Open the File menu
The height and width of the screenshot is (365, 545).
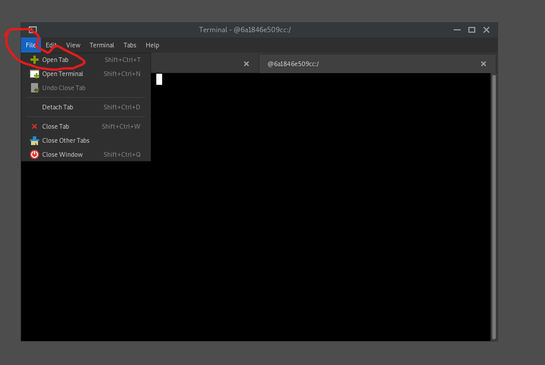(31, 45)
